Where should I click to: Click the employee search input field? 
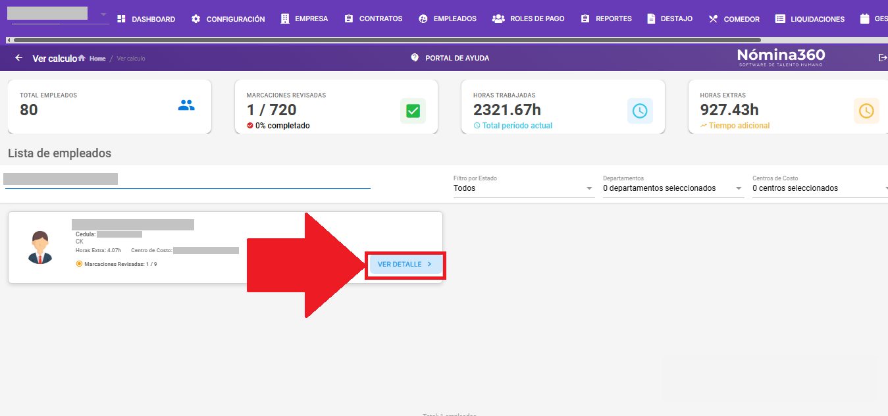pos(188,180)
